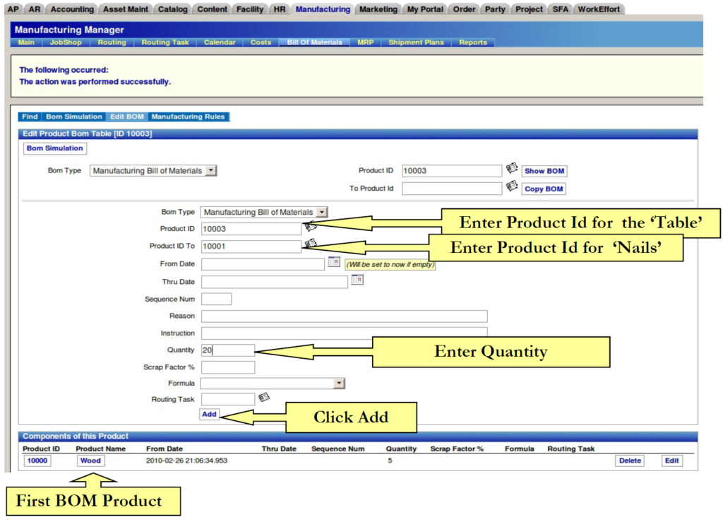Open calendar picker for From Date
723x522 pixels.
click(334, 262)
